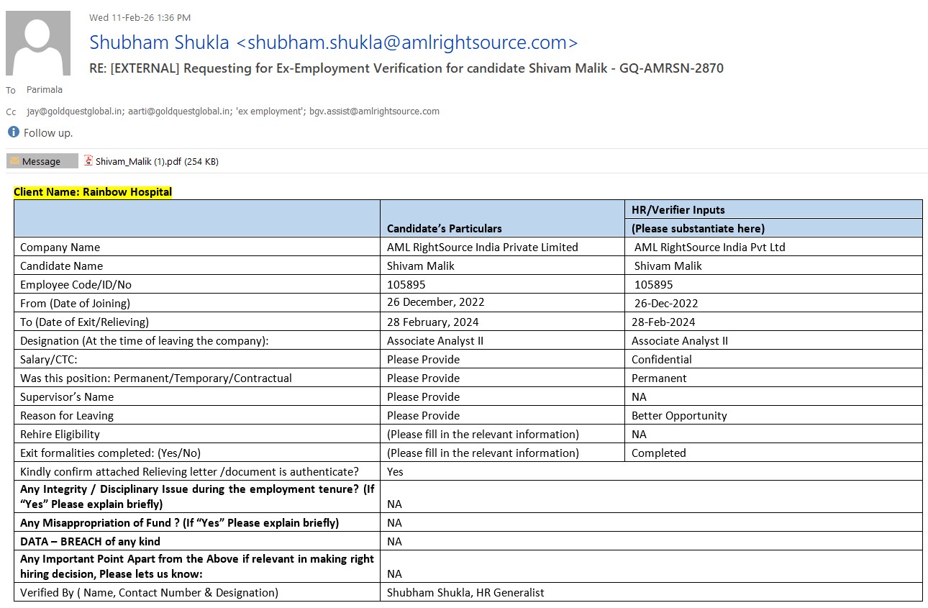Click "AML RightSource India Private Limited" cell
This screenshot has height=608, width=928.
pyautogui.click(x=483, y=247)
